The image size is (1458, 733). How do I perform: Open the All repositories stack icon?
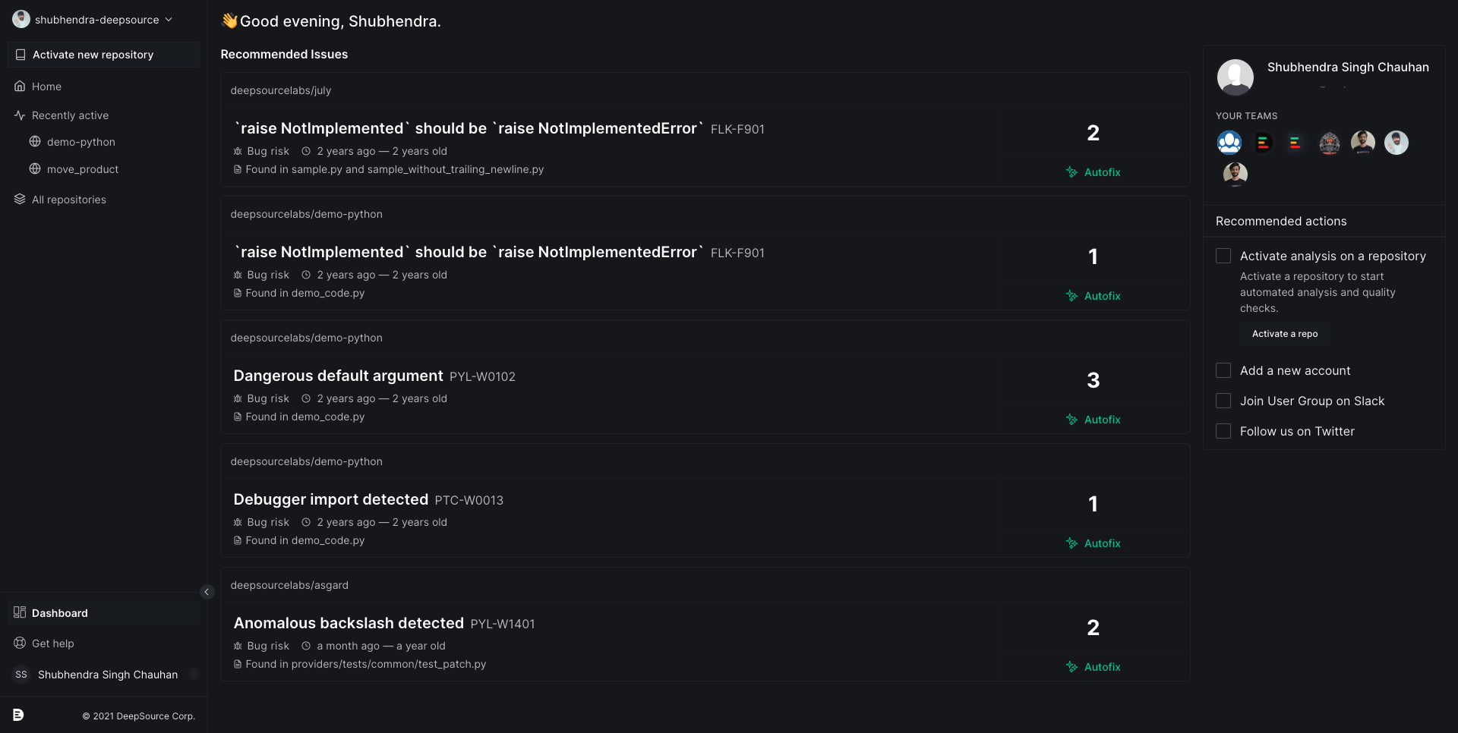point(18,199)
